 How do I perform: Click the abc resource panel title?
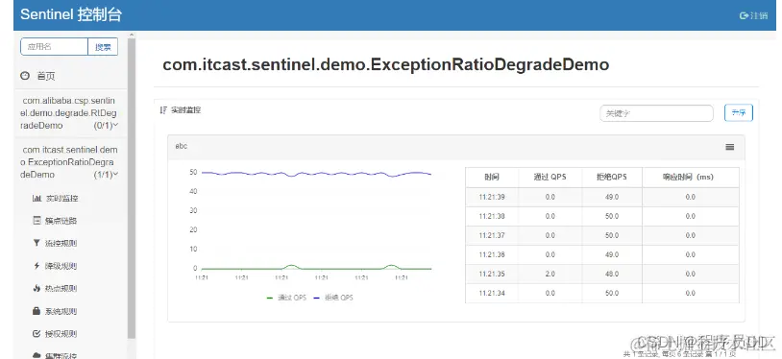181,146
